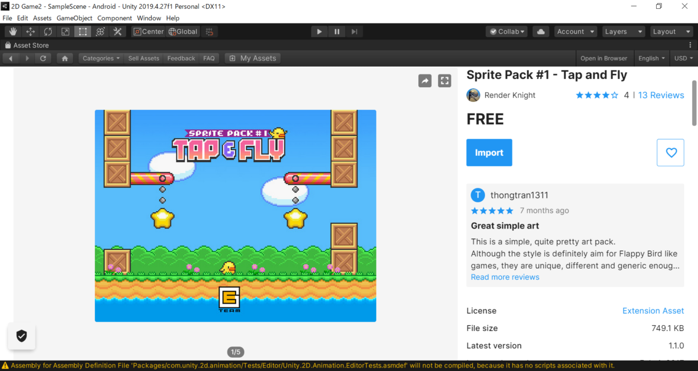This screenshot has width=698, height=371.
Task: Select the Hand tool
Action: [x=13, y=31]
